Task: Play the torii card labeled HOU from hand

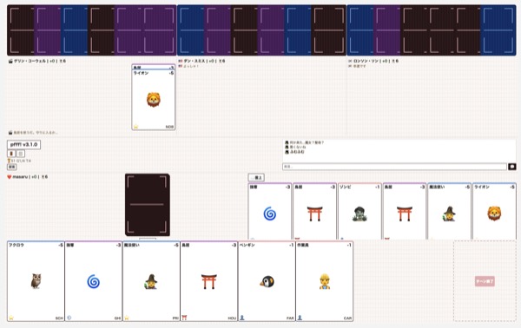Action: [209, 281]
